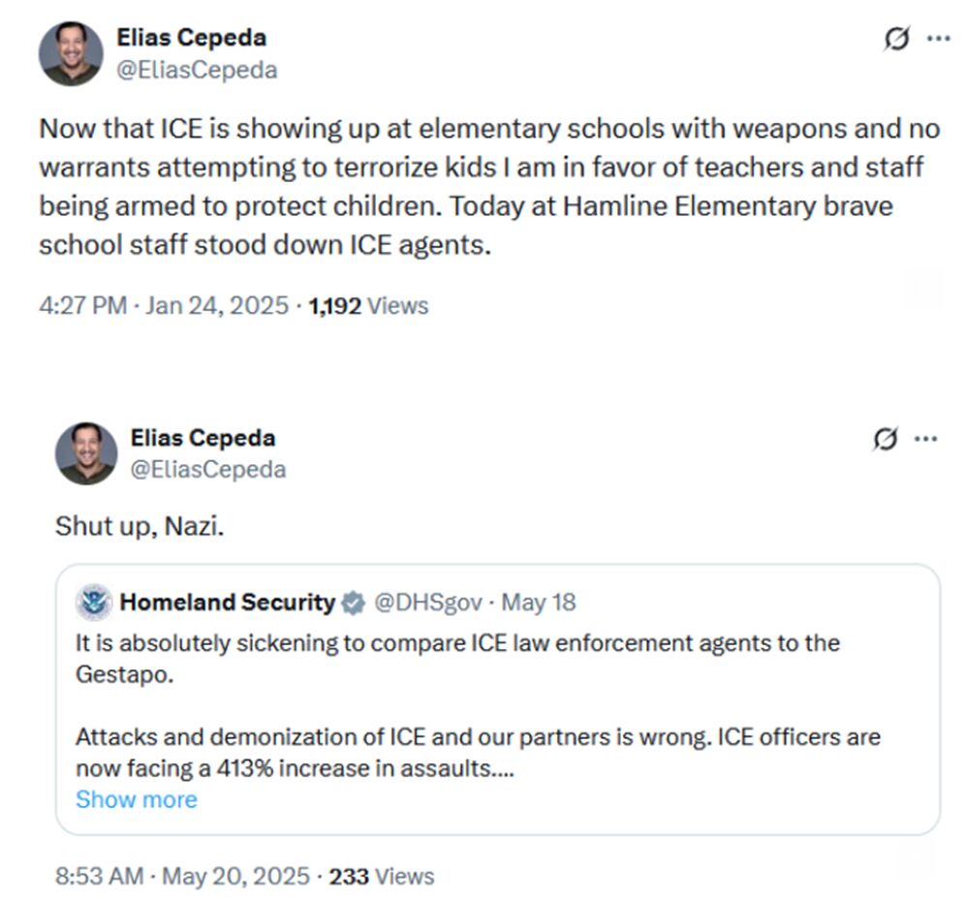Click the @EliasCepeda handle above "Shut up, Nazi."
968x897 pixels.
[208, 470]
